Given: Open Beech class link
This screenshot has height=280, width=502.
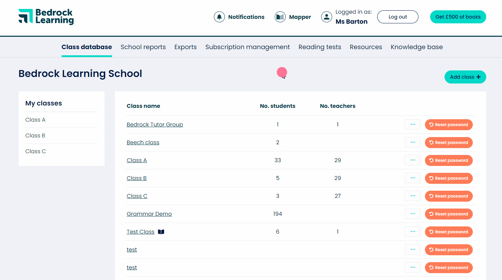Looking at the screenshot, I should [x=143, y=142].
